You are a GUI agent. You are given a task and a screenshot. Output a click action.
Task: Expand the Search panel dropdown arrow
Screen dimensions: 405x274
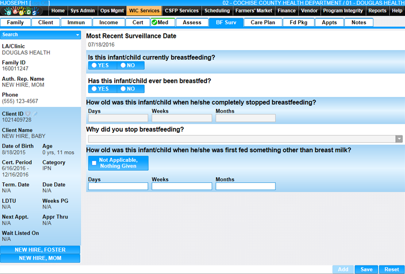77,35
